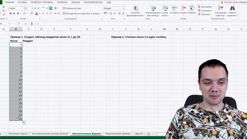Toggle top vertical alignment
Screen dimensions: 247x139
(x=43, y=8)
